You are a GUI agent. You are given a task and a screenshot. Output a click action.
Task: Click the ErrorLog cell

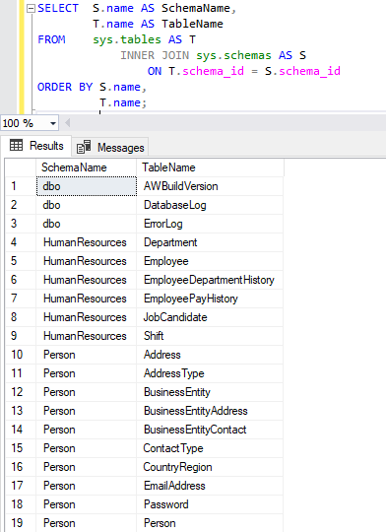pyautogui.click(x=210, y=224)
